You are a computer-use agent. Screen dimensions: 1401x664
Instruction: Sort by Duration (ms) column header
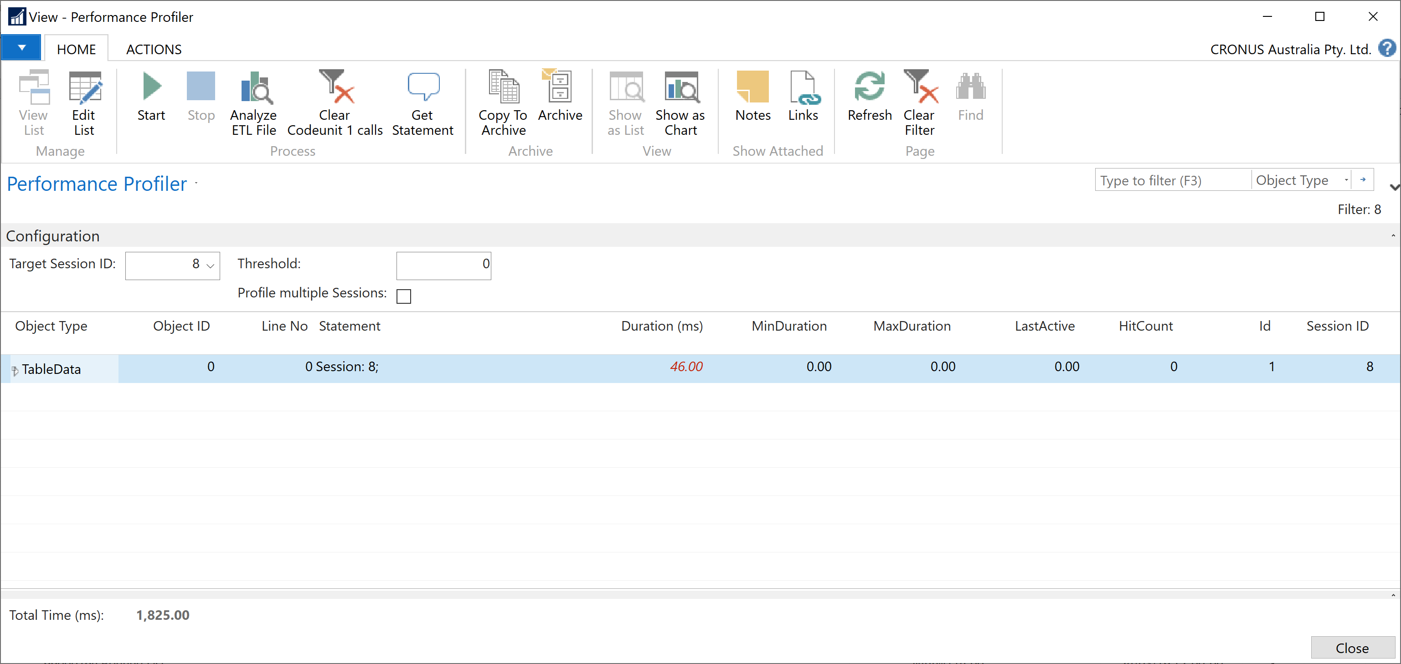pyautogui.click(x=662, y=326)
